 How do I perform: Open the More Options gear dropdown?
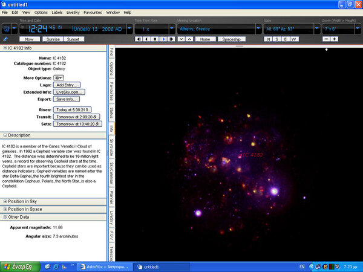pos(59,78)
